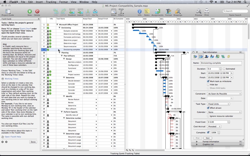Select first tab icon in Task Information panel
250x156 pixels.
click(195, 56)
